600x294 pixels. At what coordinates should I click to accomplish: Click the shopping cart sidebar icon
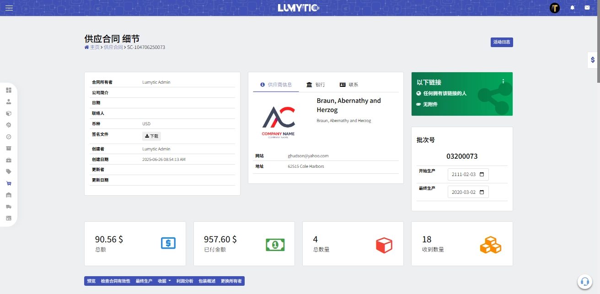coord(9,183)
